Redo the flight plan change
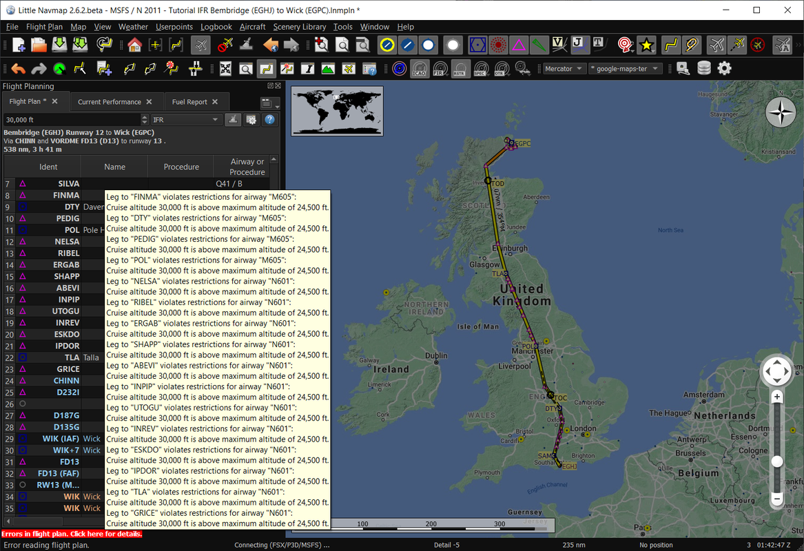The width and height of the screenshot is (804, 551). coord(39,68)
